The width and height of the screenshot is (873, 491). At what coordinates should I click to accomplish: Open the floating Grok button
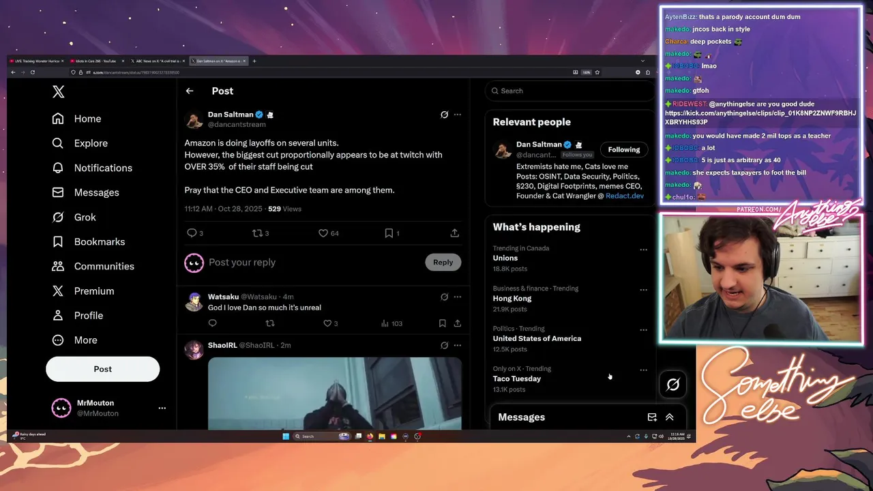(672, 385)
